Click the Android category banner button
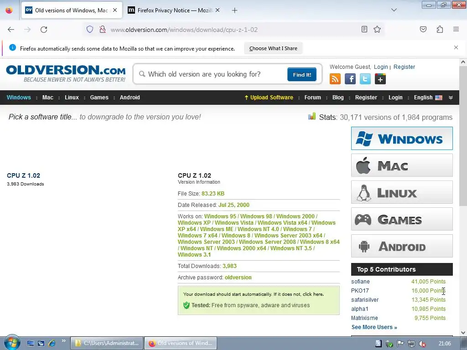467x350 pixels. pyautogui.click(x=402, y=246)
